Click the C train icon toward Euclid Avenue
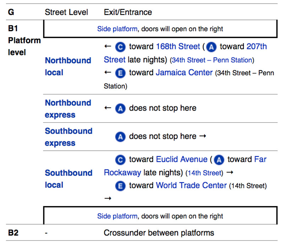The width and height of the screenshot is (284, 242). (x=120, y=160)
